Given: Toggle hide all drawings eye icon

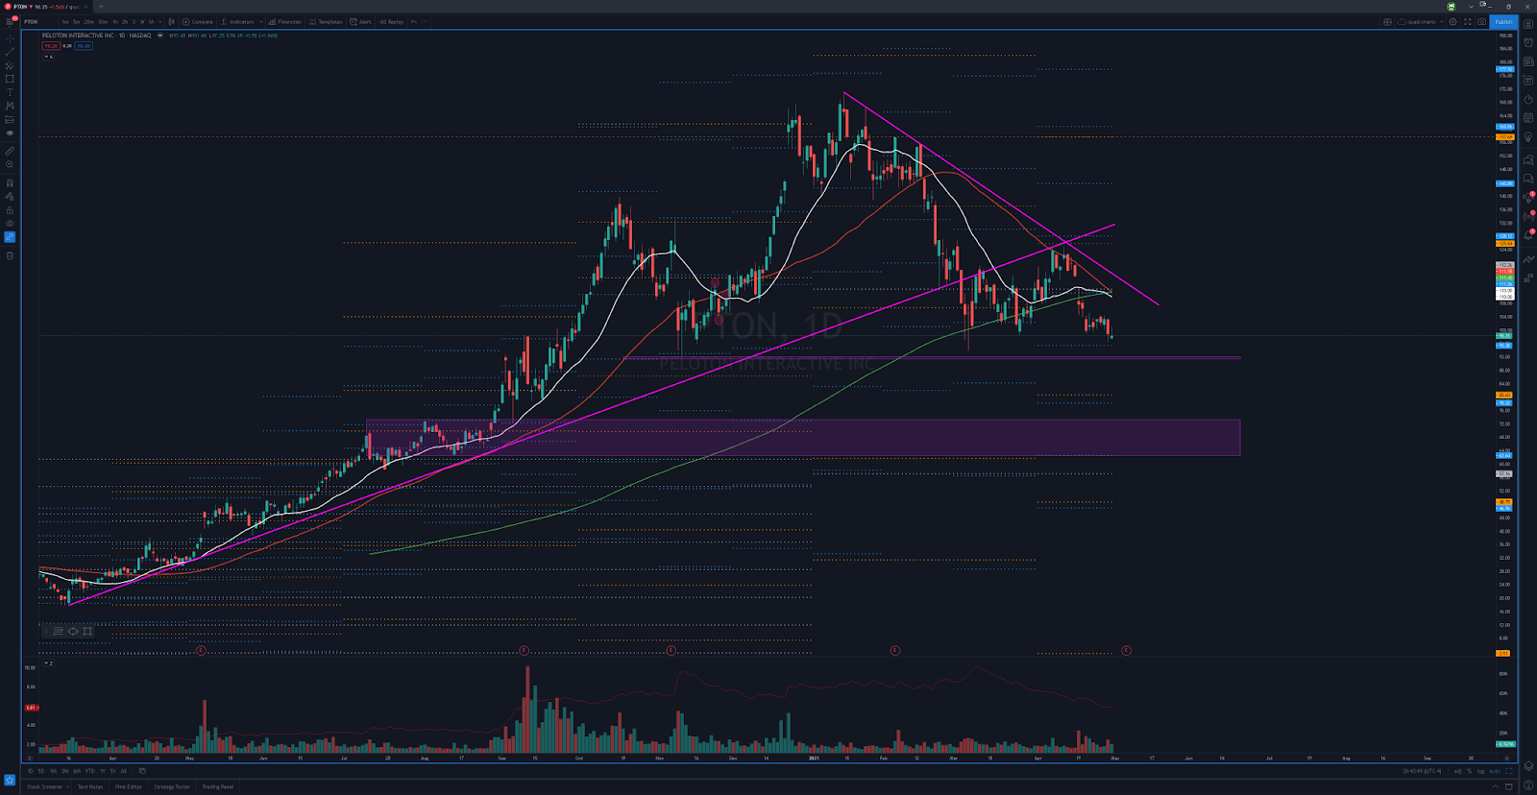Looking at the screenshot, I should [10, 224].
